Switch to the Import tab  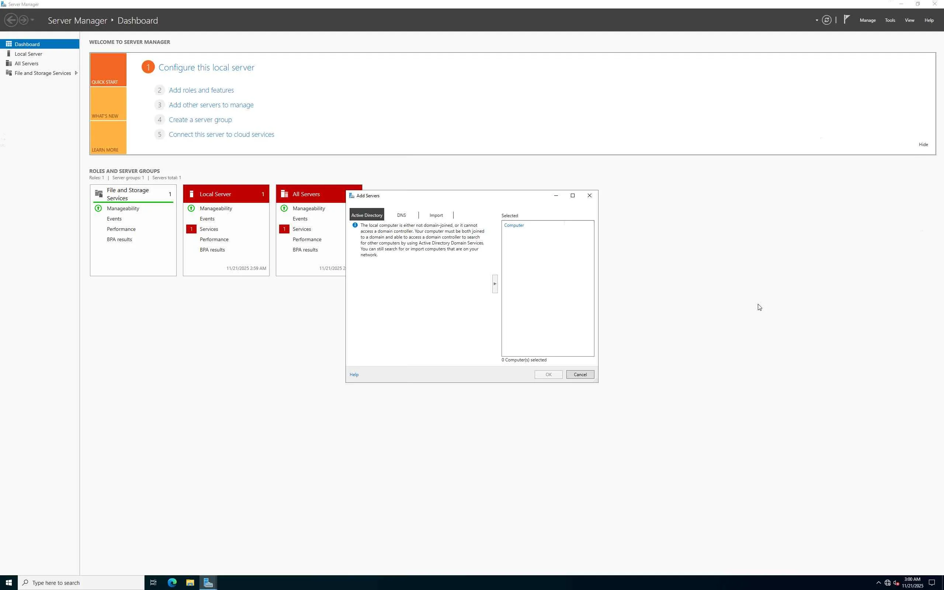436,215
